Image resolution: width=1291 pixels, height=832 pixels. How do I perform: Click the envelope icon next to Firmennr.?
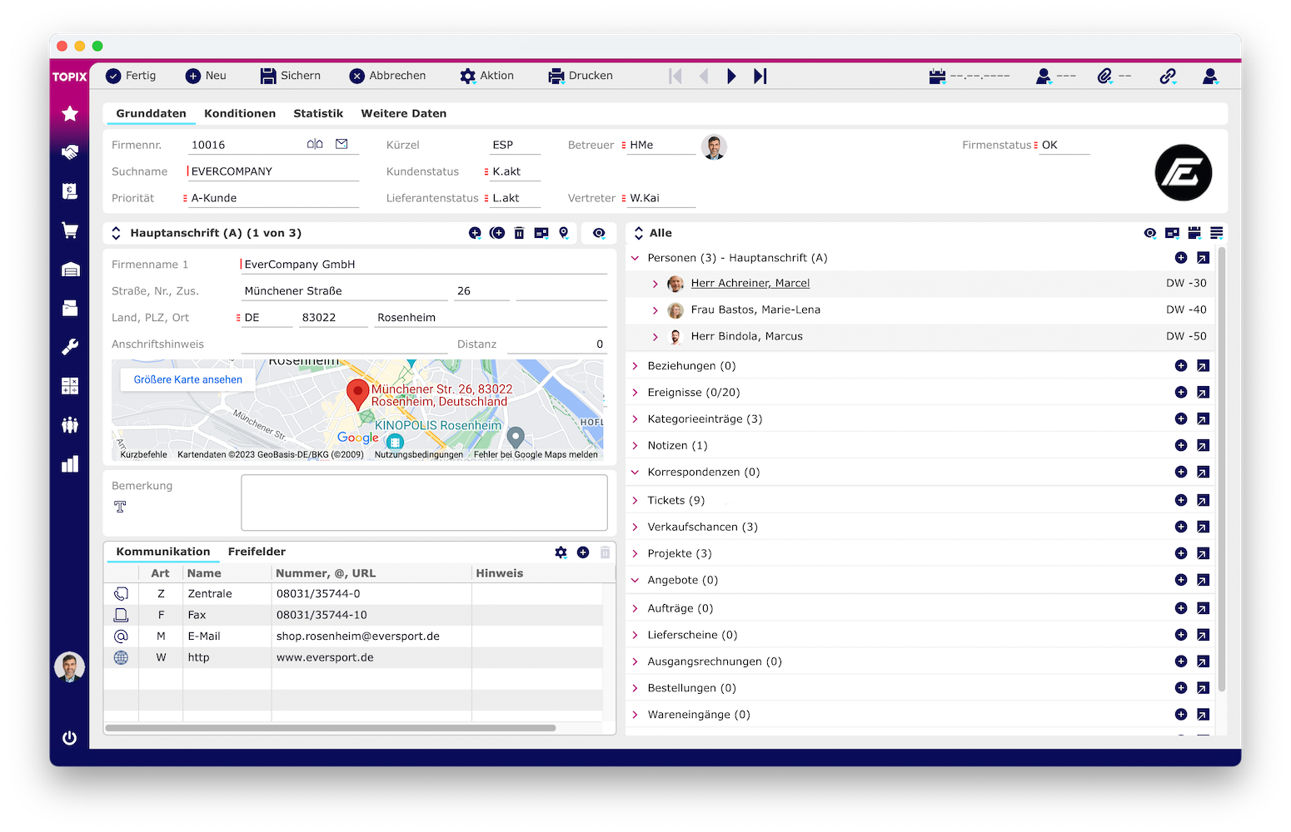point(341,144)
